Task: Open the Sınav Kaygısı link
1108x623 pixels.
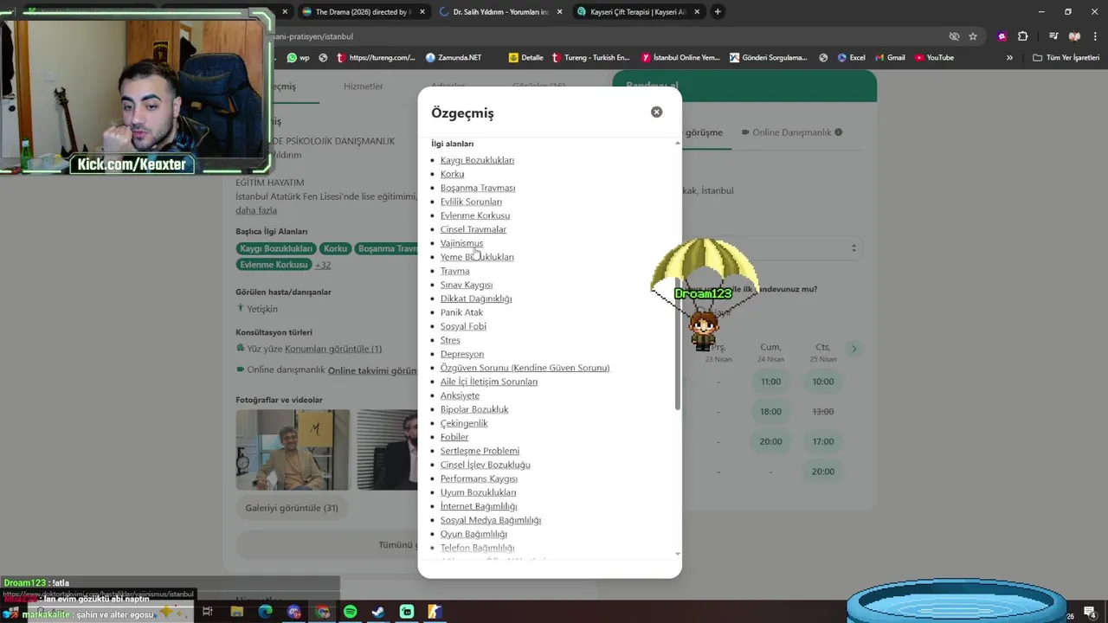Action: point(467,285)
